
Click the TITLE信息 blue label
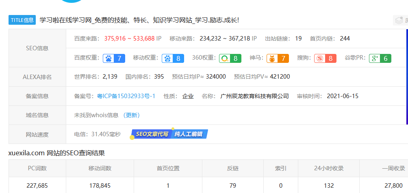click(22, 20)
